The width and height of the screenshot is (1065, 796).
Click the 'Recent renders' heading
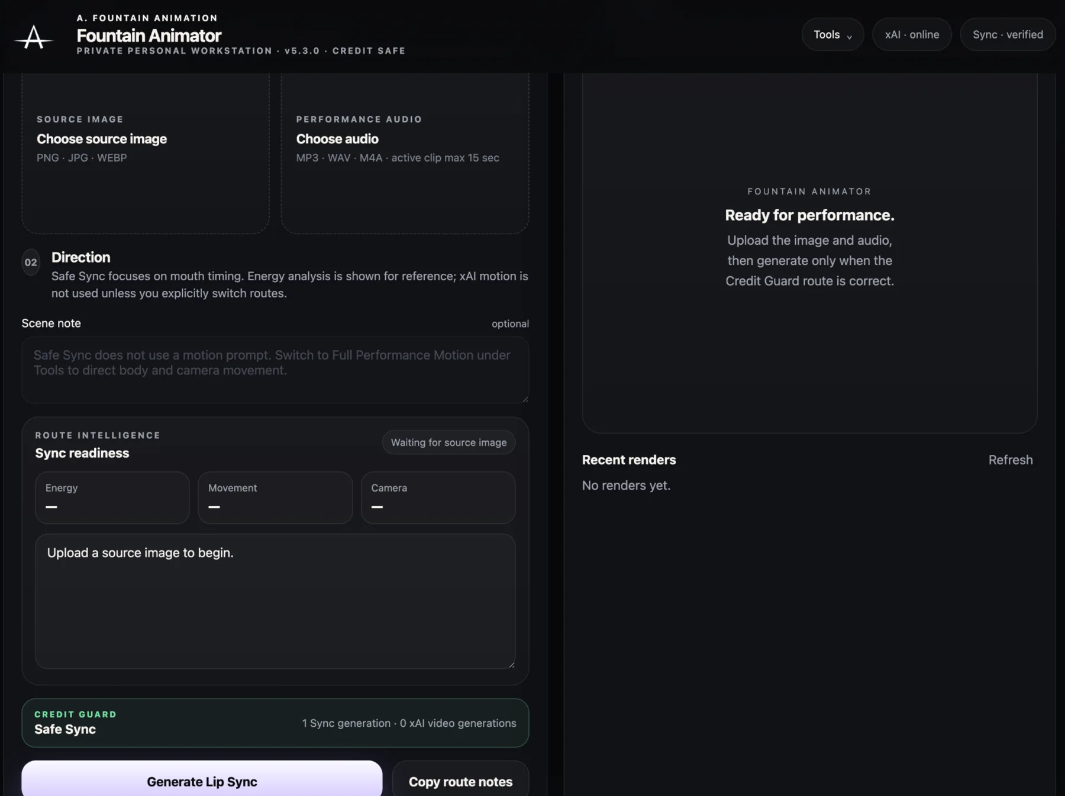pyautogui.click(x=629, y=460)
